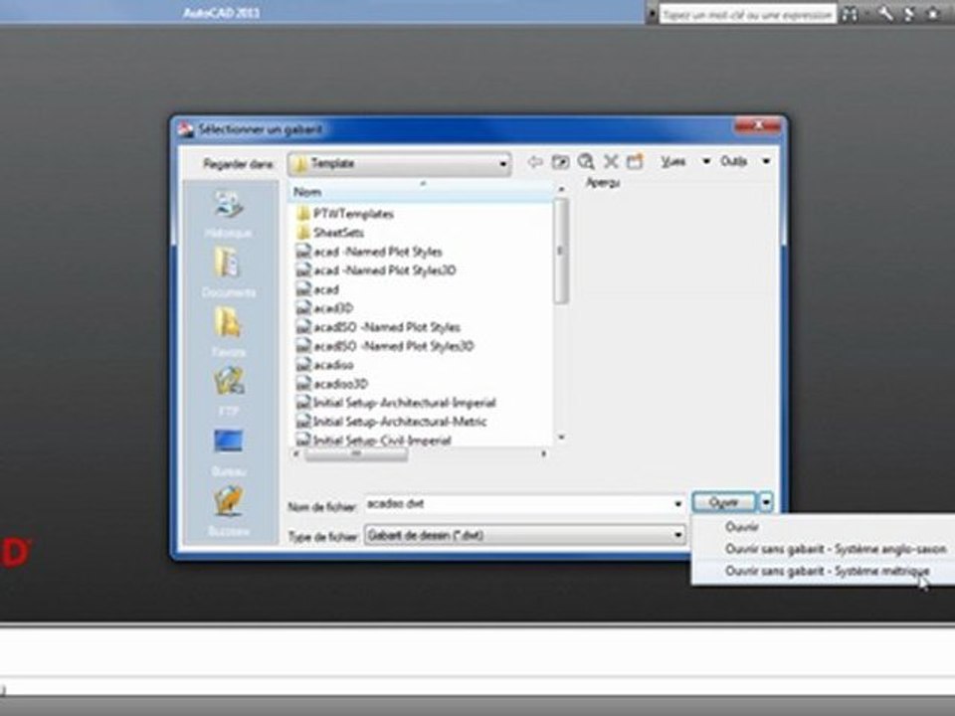Open the FTP shortcut in sidebar
The width and height of the screenshot is (955, 716).
229,391
